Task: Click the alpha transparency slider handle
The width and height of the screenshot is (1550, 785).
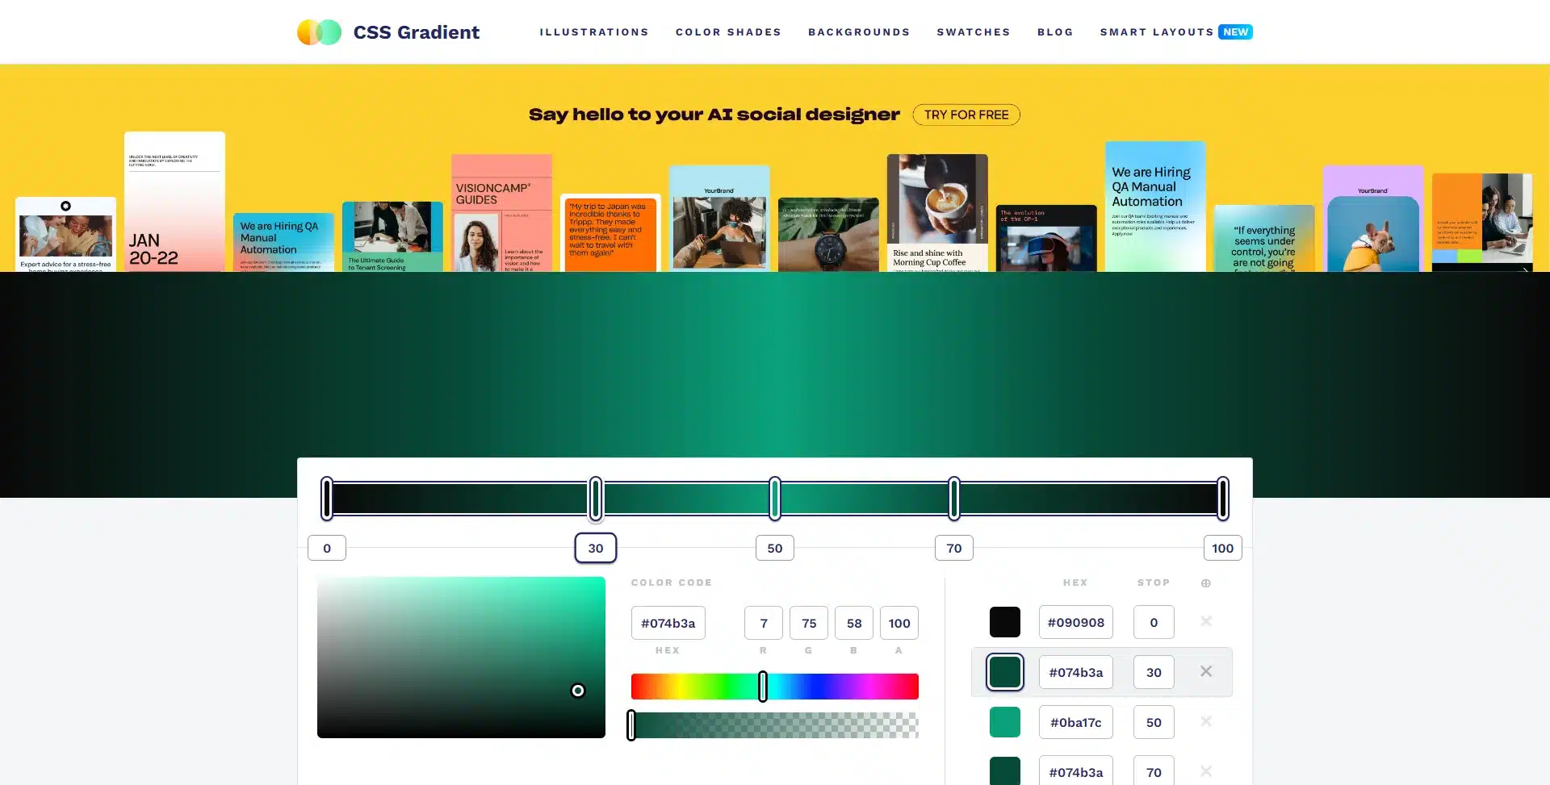Action: 631,725
